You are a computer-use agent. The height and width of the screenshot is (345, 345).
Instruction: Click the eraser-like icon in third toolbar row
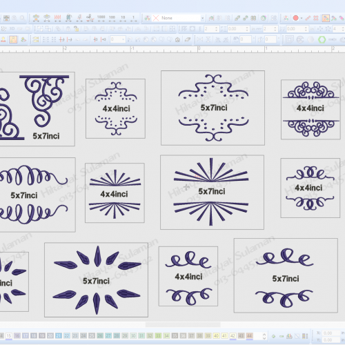188,39
